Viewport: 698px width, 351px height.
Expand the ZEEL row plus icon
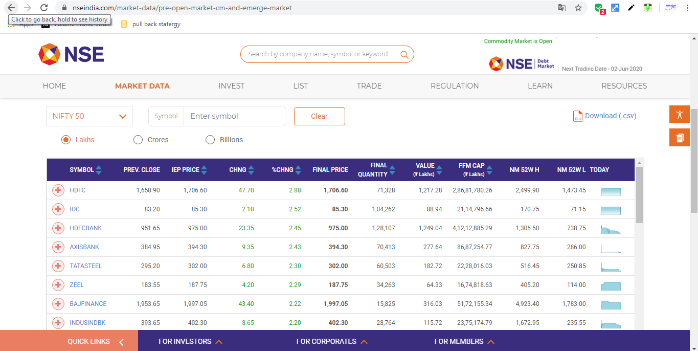(x=58, y=285)
